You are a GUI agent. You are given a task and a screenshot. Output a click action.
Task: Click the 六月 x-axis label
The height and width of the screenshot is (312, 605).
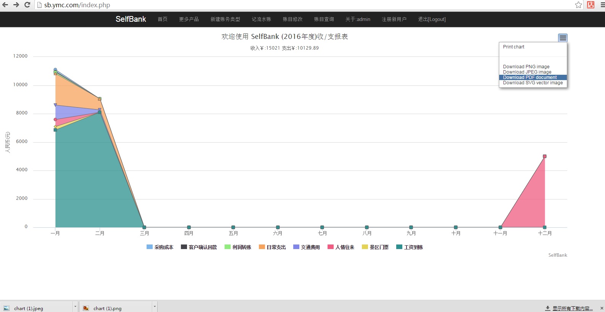(x=278, y=233)
